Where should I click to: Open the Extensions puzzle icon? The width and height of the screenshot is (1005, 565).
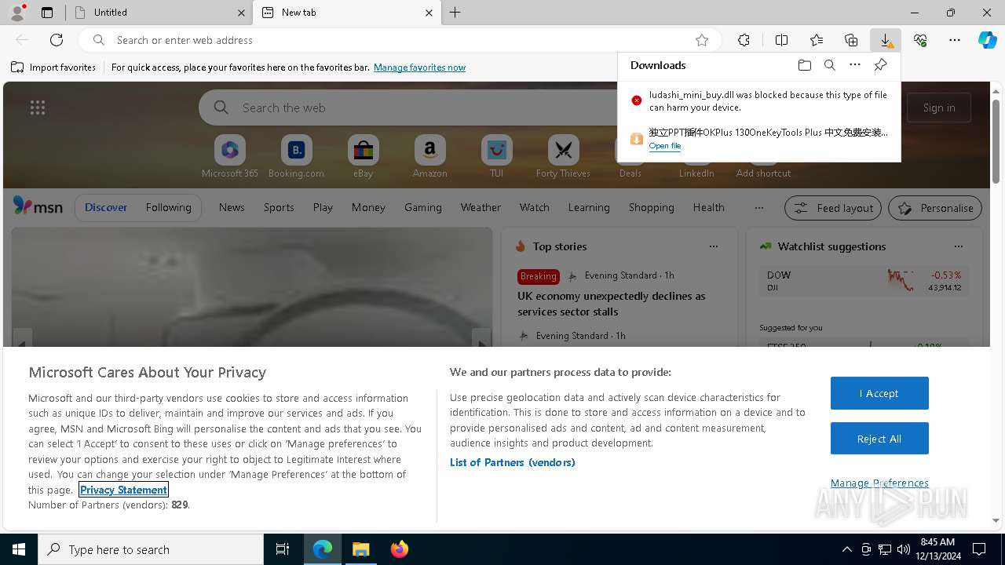click(744, 40)
